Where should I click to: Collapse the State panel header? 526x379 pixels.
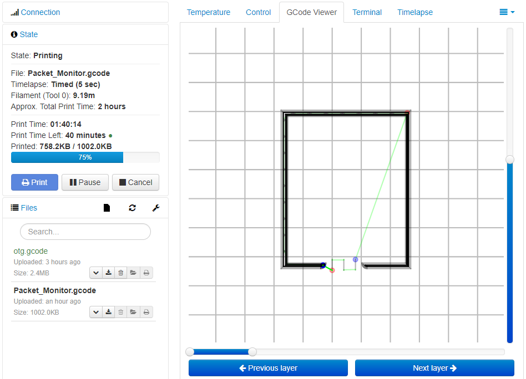coord(29,34)
